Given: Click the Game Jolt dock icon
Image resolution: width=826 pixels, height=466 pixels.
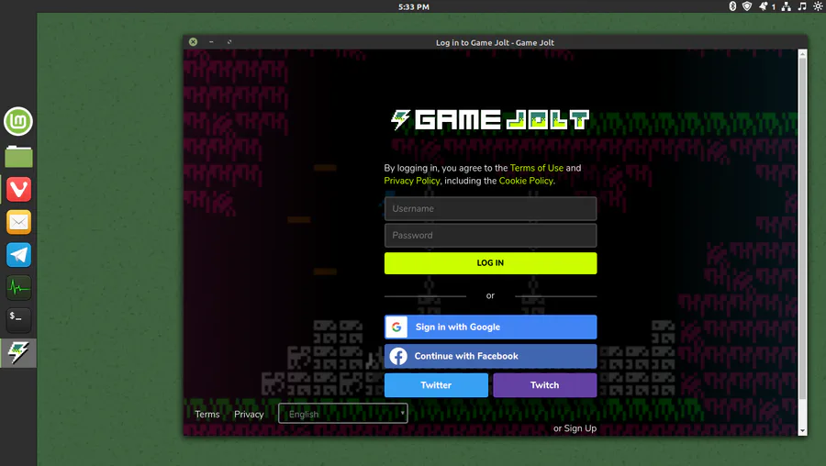Looking at the screenshot, I should [18, 352].
